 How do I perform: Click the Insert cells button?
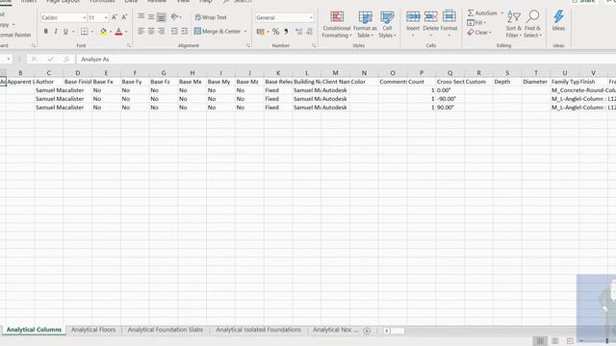click(x=413, y=23)
